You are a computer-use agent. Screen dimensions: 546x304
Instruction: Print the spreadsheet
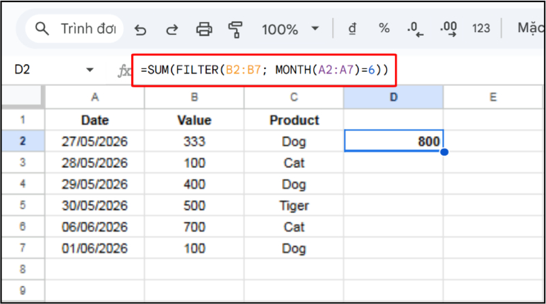[x=204, y=29]
